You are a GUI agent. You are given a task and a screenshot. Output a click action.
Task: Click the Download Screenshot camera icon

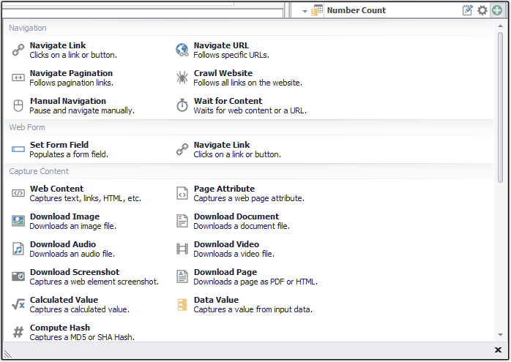18,276
